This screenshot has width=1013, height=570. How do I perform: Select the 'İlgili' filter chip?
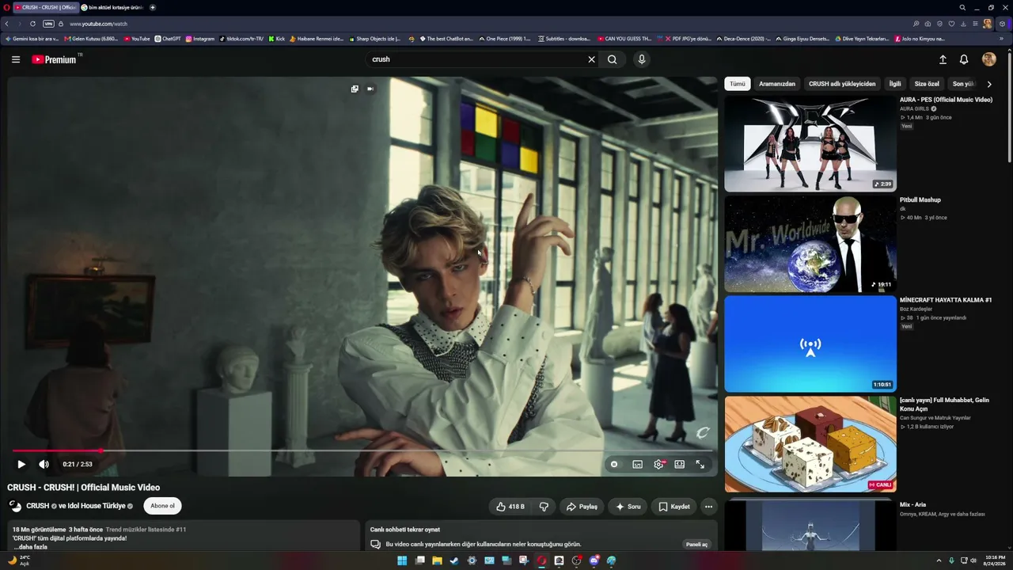tap(895, 84)
